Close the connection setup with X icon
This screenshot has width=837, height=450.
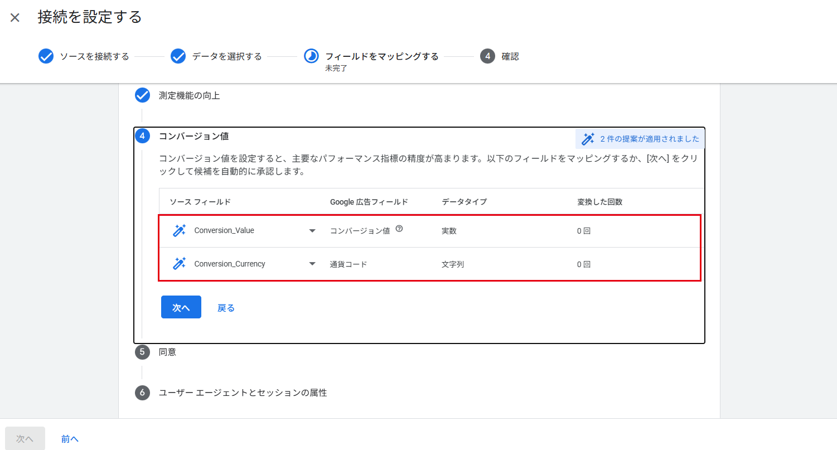[x=15, y=18]
